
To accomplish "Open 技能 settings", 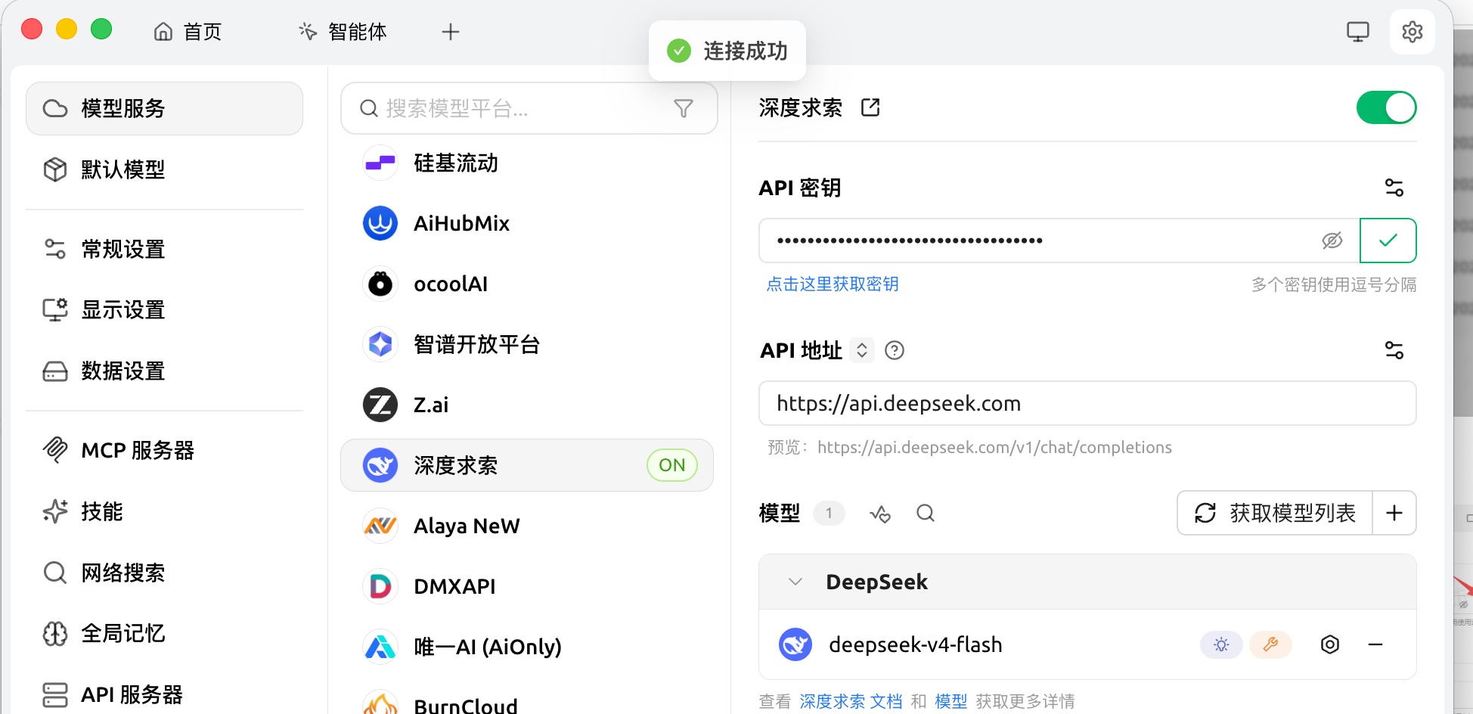I will click(x=164, y=511).
